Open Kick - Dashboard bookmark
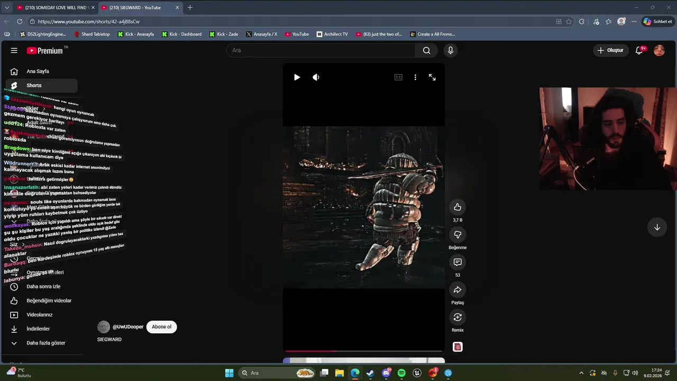This screenshot has width=677, height=381. [x=181, y=34]
